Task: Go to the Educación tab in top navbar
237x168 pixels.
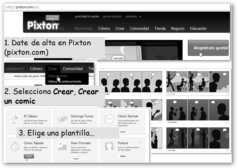Action: (198, 28)
